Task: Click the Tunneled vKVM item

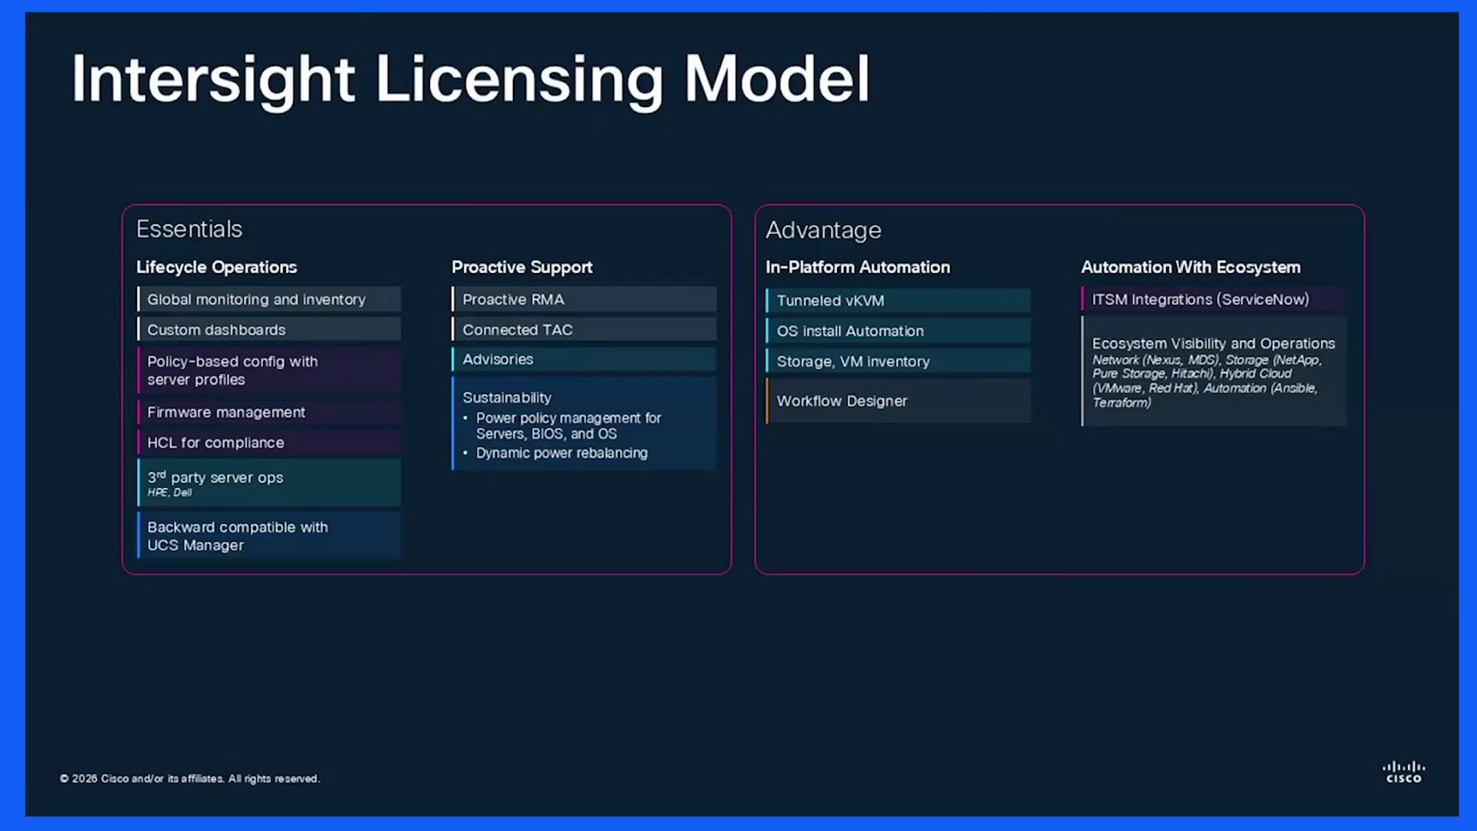Action: click(x=899, y=300)
